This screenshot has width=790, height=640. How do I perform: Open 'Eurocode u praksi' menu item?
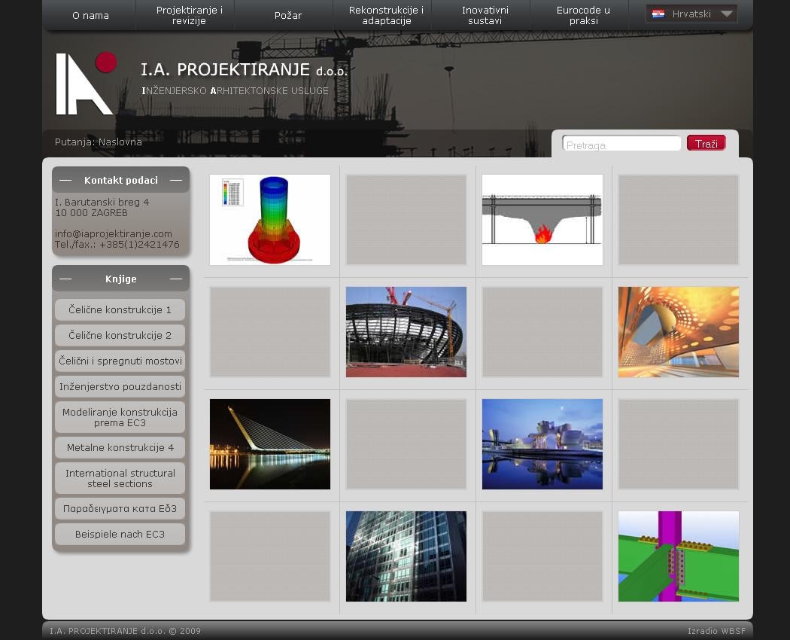(583, 16)
